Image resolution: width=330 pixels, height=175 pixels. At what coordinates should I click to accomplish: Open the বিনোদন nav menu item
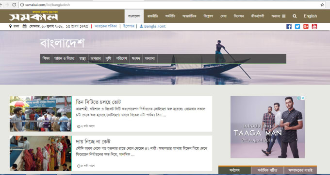pos(239,16)
